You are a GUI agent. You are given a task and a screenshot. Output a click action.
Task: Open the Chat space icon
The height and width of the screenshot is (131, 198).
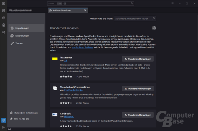click(3, 32)
